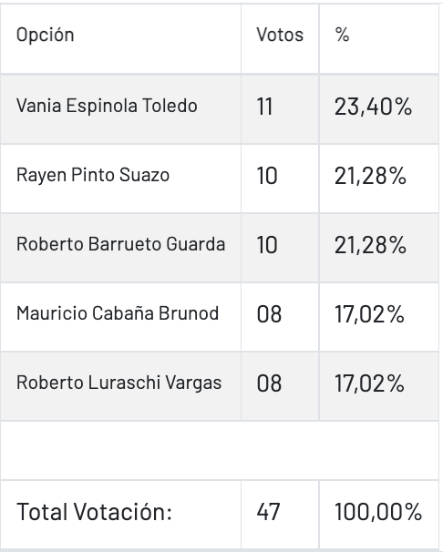Select the Mauricio Cabaña Brunod name cell

pyautogui.click(x=121, y=317)
